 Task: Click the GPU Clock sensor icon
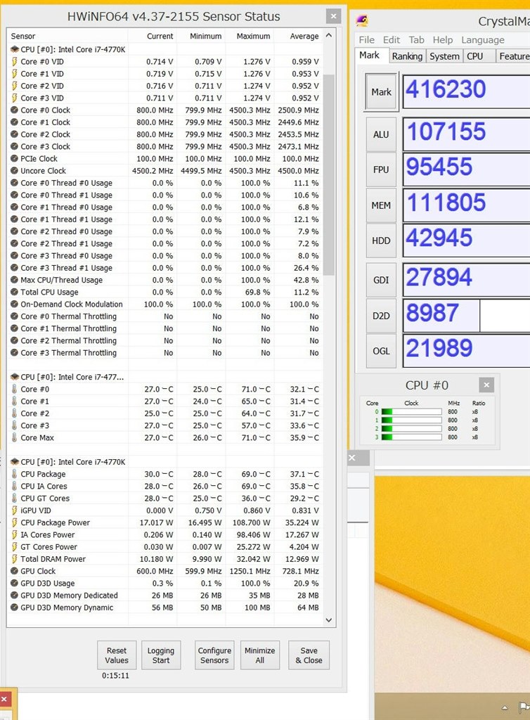[x=14, y=571]
